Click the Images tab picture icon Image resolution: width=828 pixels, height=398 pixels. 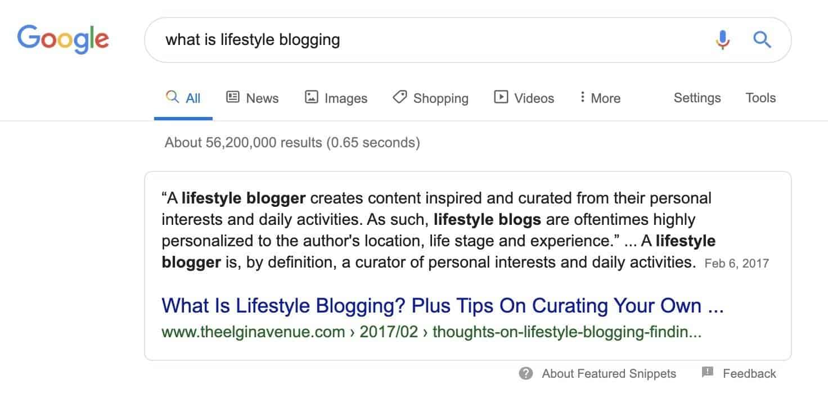tap(311, 97)
